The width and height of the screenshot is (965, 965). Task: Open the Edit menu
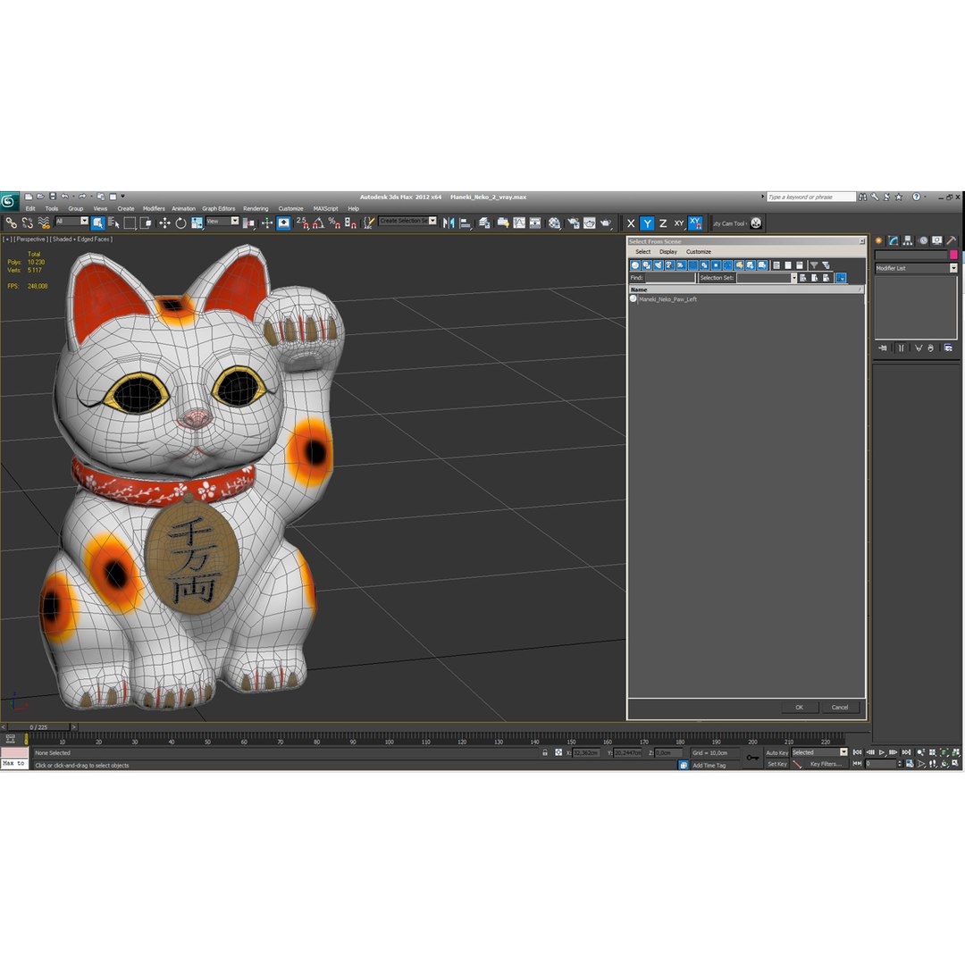coord(30,208)
